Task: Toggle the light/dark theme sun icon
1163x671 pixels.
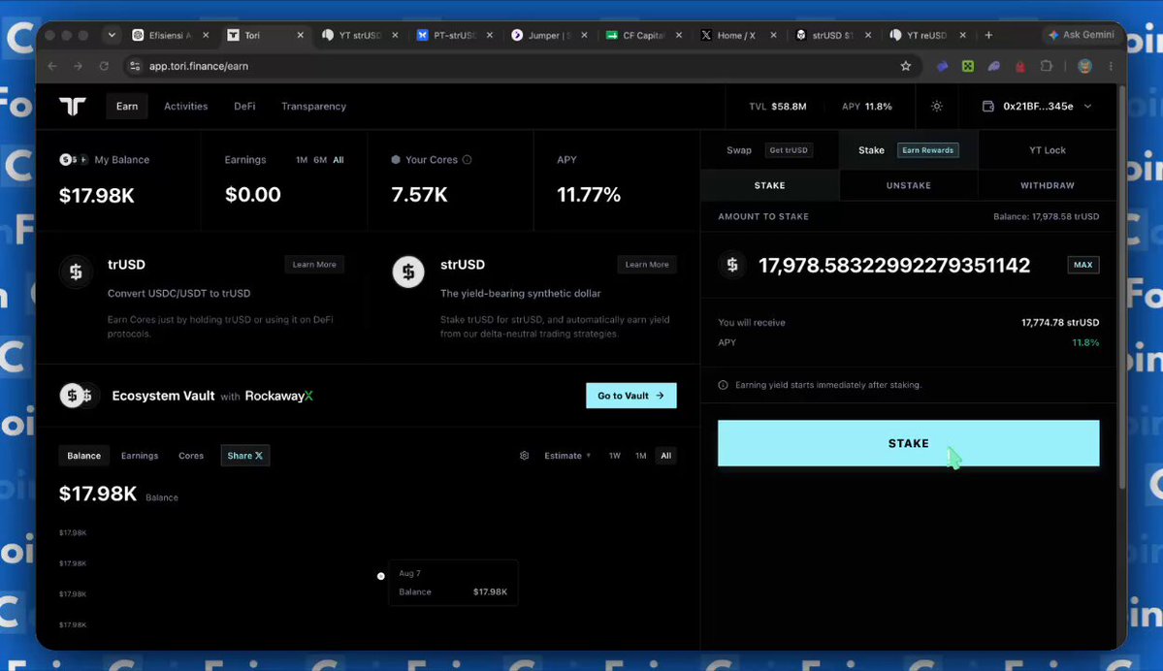Action: (937, 106)
